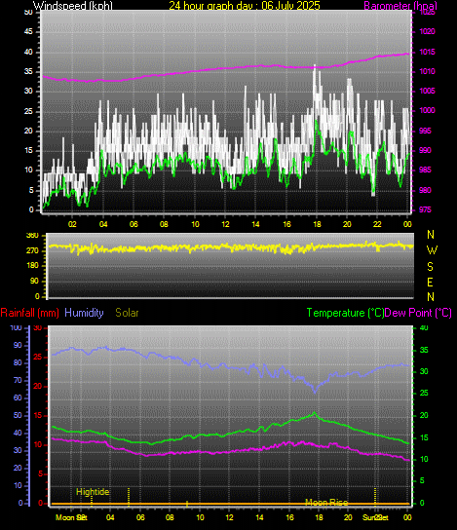This screenshot has height=530, width=457.
Task: Click the Windspeed (kph) axis title
Action: [73, 5]
